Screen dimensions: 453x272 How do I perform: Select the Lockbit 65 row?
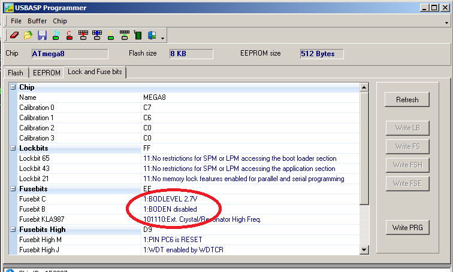(189, 158)
